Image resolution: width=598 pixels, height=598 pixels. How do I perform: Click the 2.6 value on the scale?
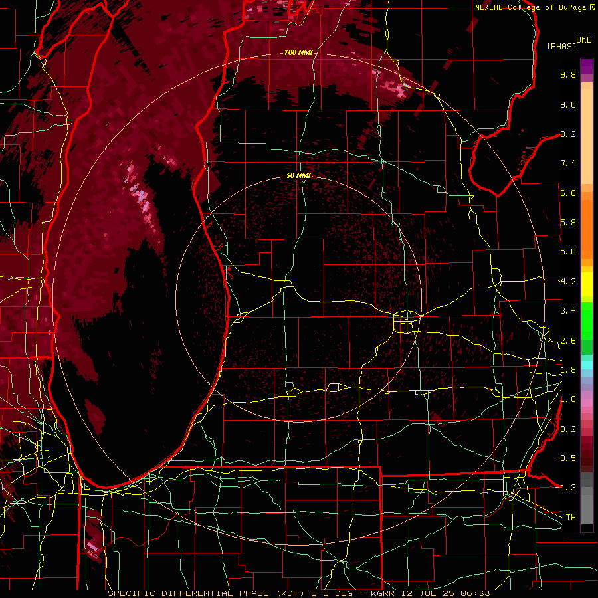coord(568,341)
